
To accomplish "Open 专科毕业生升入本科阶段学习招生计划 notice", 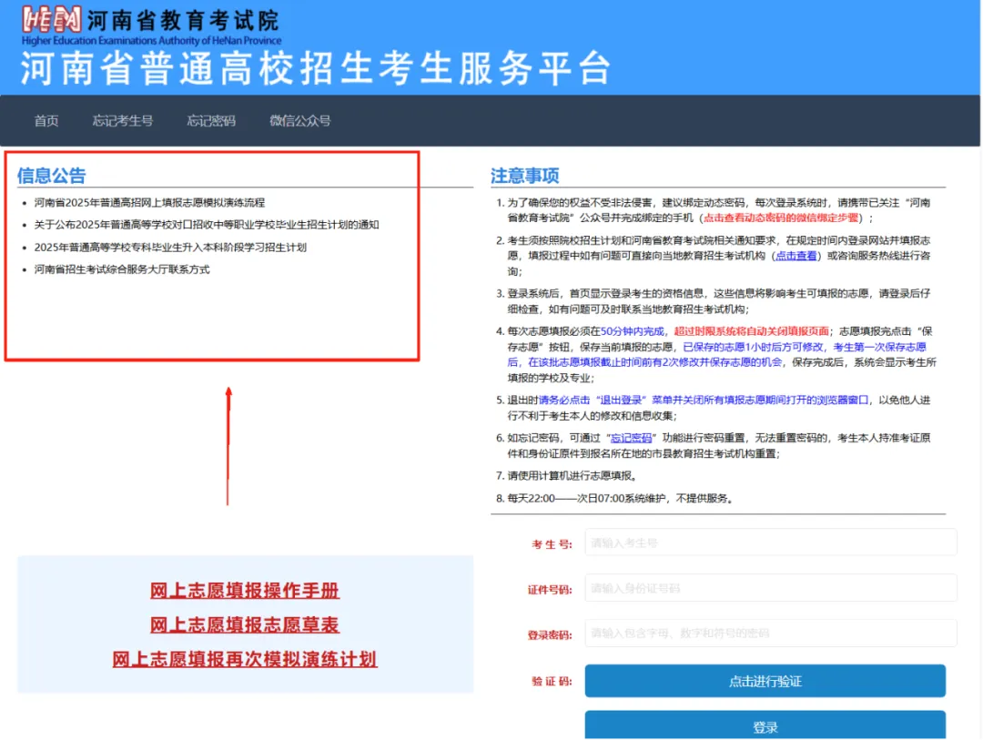I will (170, 247).
